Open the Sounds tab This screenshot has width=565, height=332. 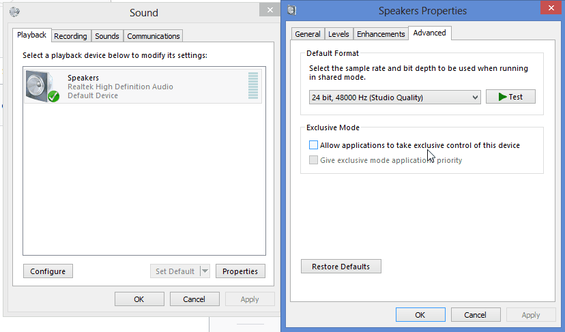[x=107, y=36]
